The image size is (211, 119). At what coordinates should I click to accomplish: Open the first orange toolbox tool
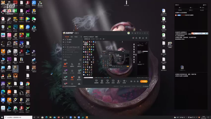[x=65, y=65]
